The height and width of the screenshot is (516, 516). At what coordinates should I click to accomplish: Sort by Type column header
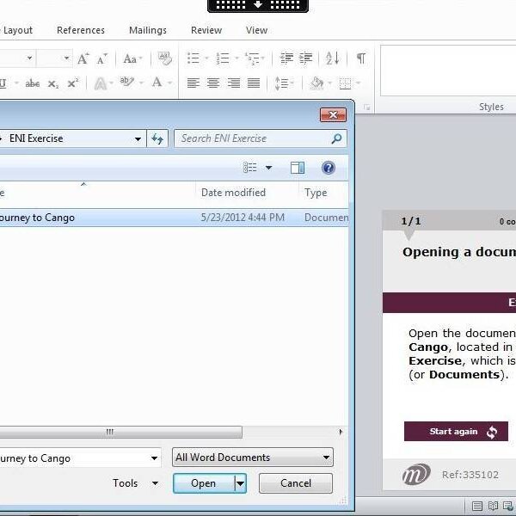(316, 193)
